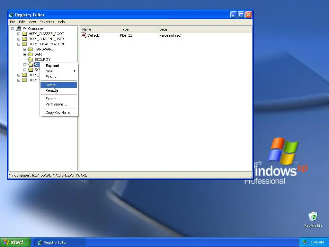Maximize the Registry Editor window
Screen dimensions: 329x247
(x=241, y=15)
